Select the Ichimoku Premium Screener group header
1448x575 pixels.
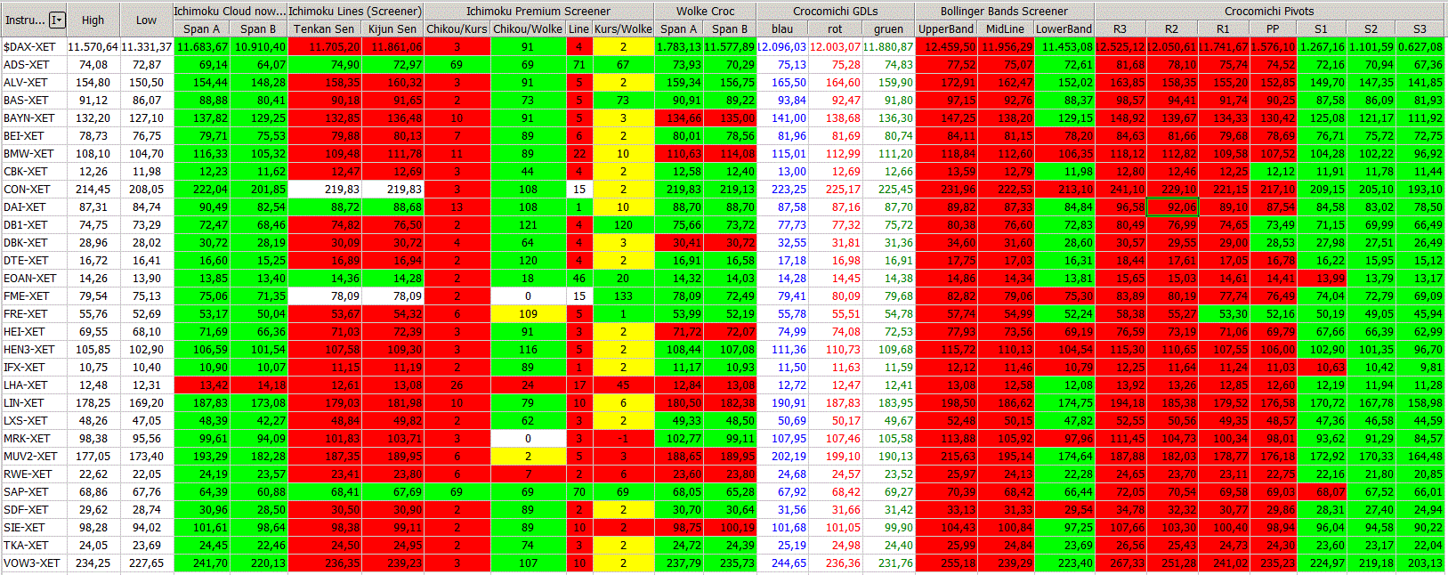[538, 11]
